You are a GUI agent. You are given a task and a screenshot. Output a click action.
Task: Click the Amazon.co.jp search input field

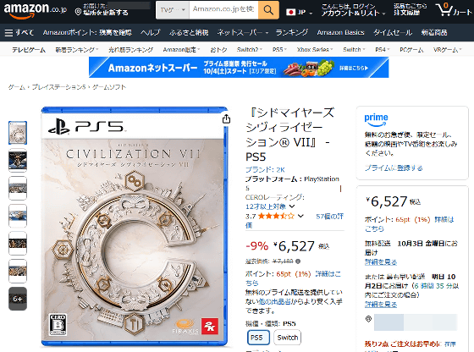(223, 10)
